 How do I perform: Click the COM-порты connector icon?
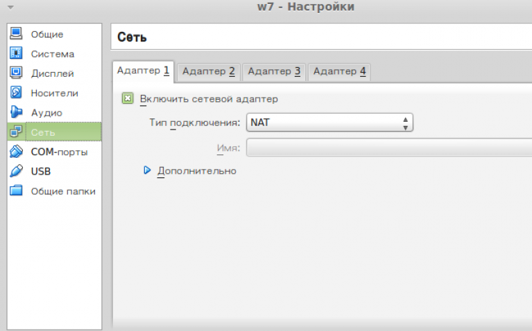(16, 152)
